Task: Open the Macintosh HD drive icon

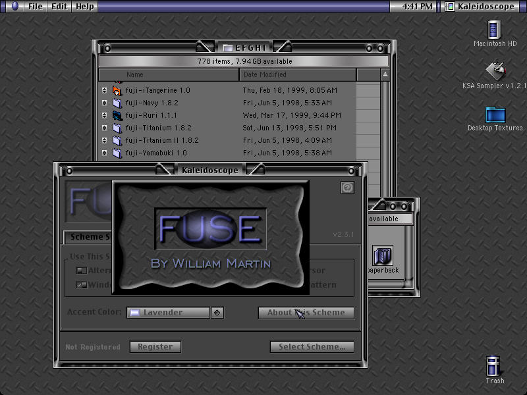Action: tap(494, 30)
